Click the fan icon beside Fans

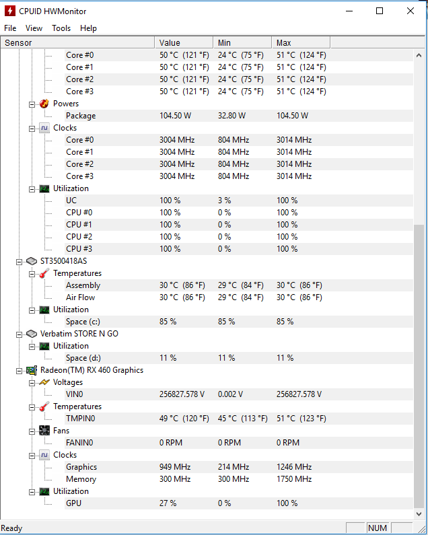click(44, 431)
